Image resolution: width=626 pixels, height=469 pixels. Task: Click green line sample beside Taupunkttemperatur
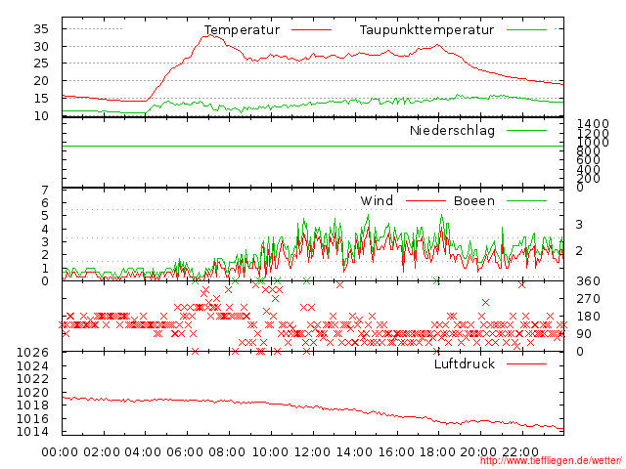pyautogui.click(x=526, y=30)
